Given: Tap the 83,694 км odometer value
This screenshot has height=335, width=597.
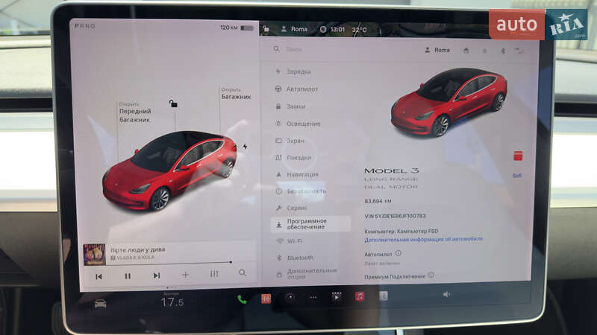Looking at the screenshot, I should (x=378, y=201).
